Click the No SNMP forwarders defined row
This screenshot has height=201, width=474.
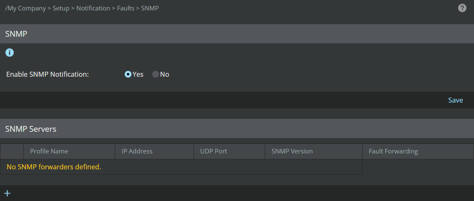181,167
